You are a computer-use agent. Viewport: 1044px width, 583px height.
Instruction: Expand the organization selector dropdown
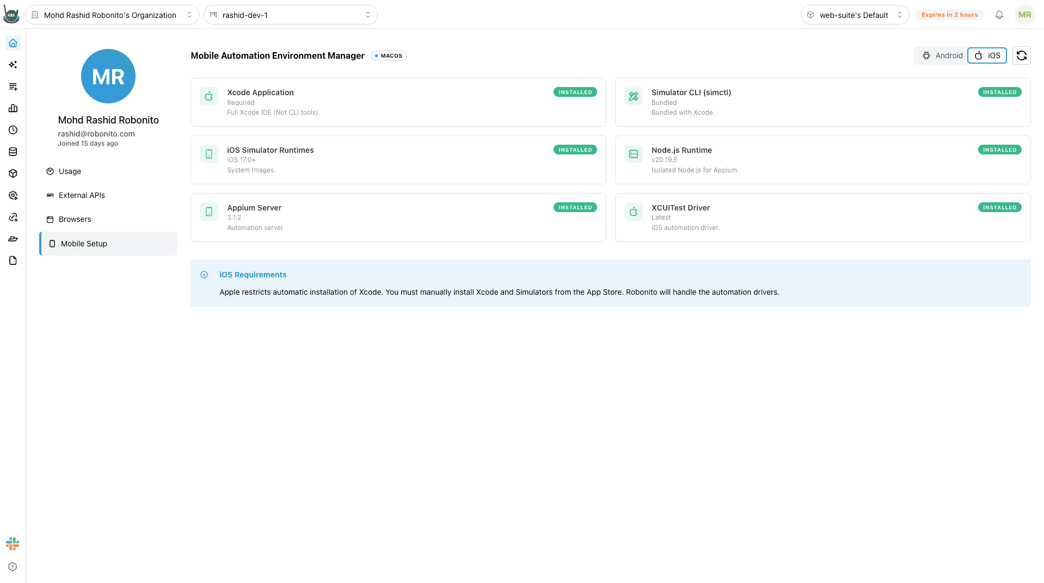[112, 15]
